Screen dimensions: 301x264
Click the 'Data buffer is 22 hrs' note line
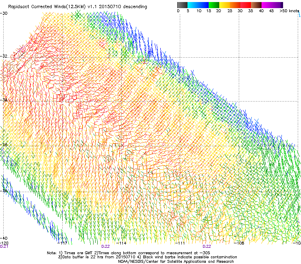(x=147, y=257)
